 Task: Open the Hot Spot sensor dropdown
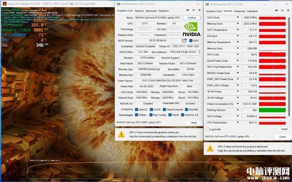point(238,36)
